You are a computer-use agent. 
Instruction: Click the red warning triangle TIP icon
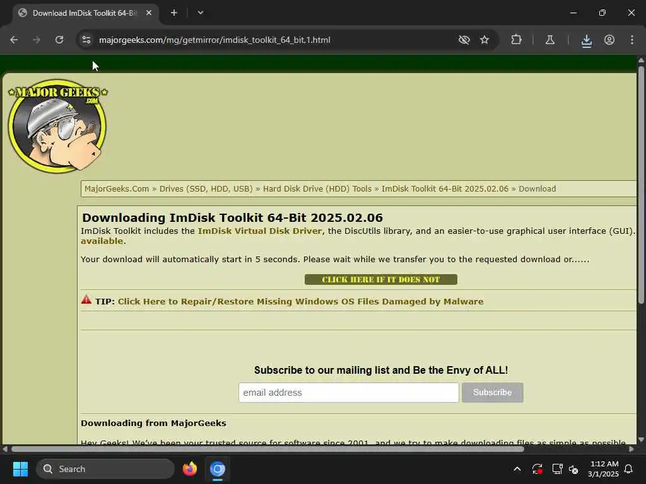(x=86, y=299)
